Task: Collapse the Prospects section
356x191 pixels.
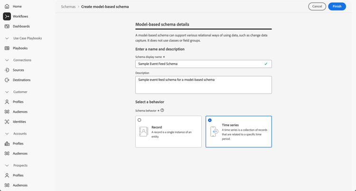Action: [x=7, y=166]
